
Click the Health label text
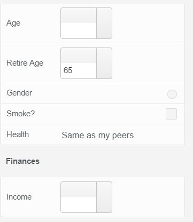[x=18, y=134]
